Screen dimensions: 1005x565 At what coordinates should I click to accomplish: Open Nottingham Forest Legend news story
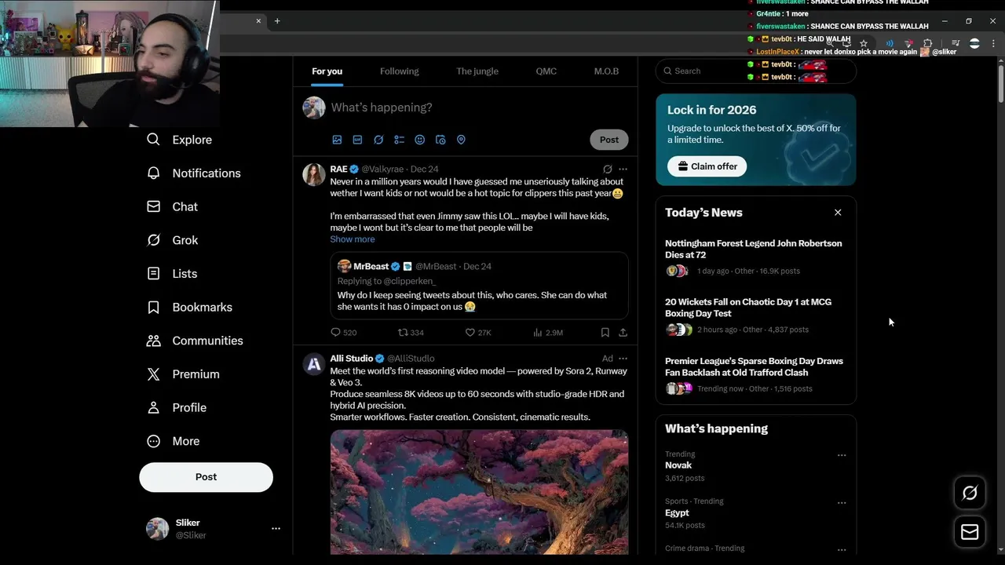coord(755,257)
